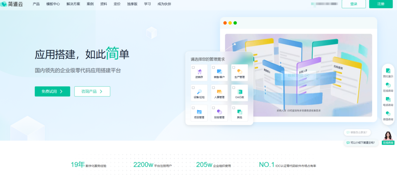Screen dimensions: 397x181
Task: Click the 国内领先的企业级零代码应用搭建平台 subtitle
Action: click(78, 70)
